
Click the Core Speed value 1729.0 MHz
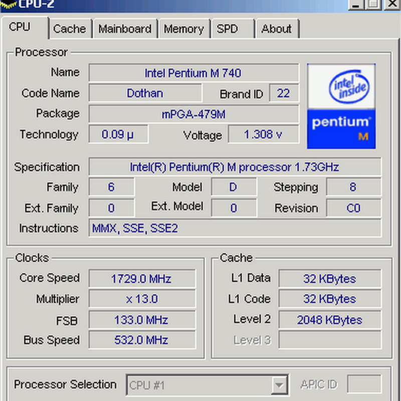pos(142,278)
